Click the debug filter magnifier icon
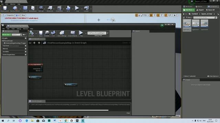Image resolution: width=220 pixels, height=123 pixels. 108,33
